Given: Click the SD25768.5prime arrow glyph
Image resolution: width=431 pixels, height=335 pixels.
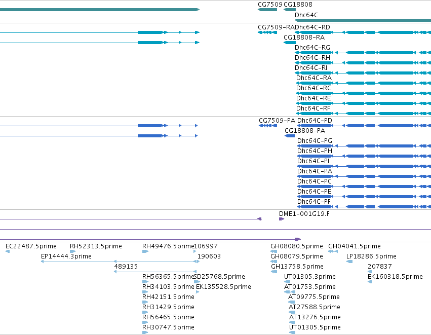Looking at the screenshot, I should [x=197, y=282].
